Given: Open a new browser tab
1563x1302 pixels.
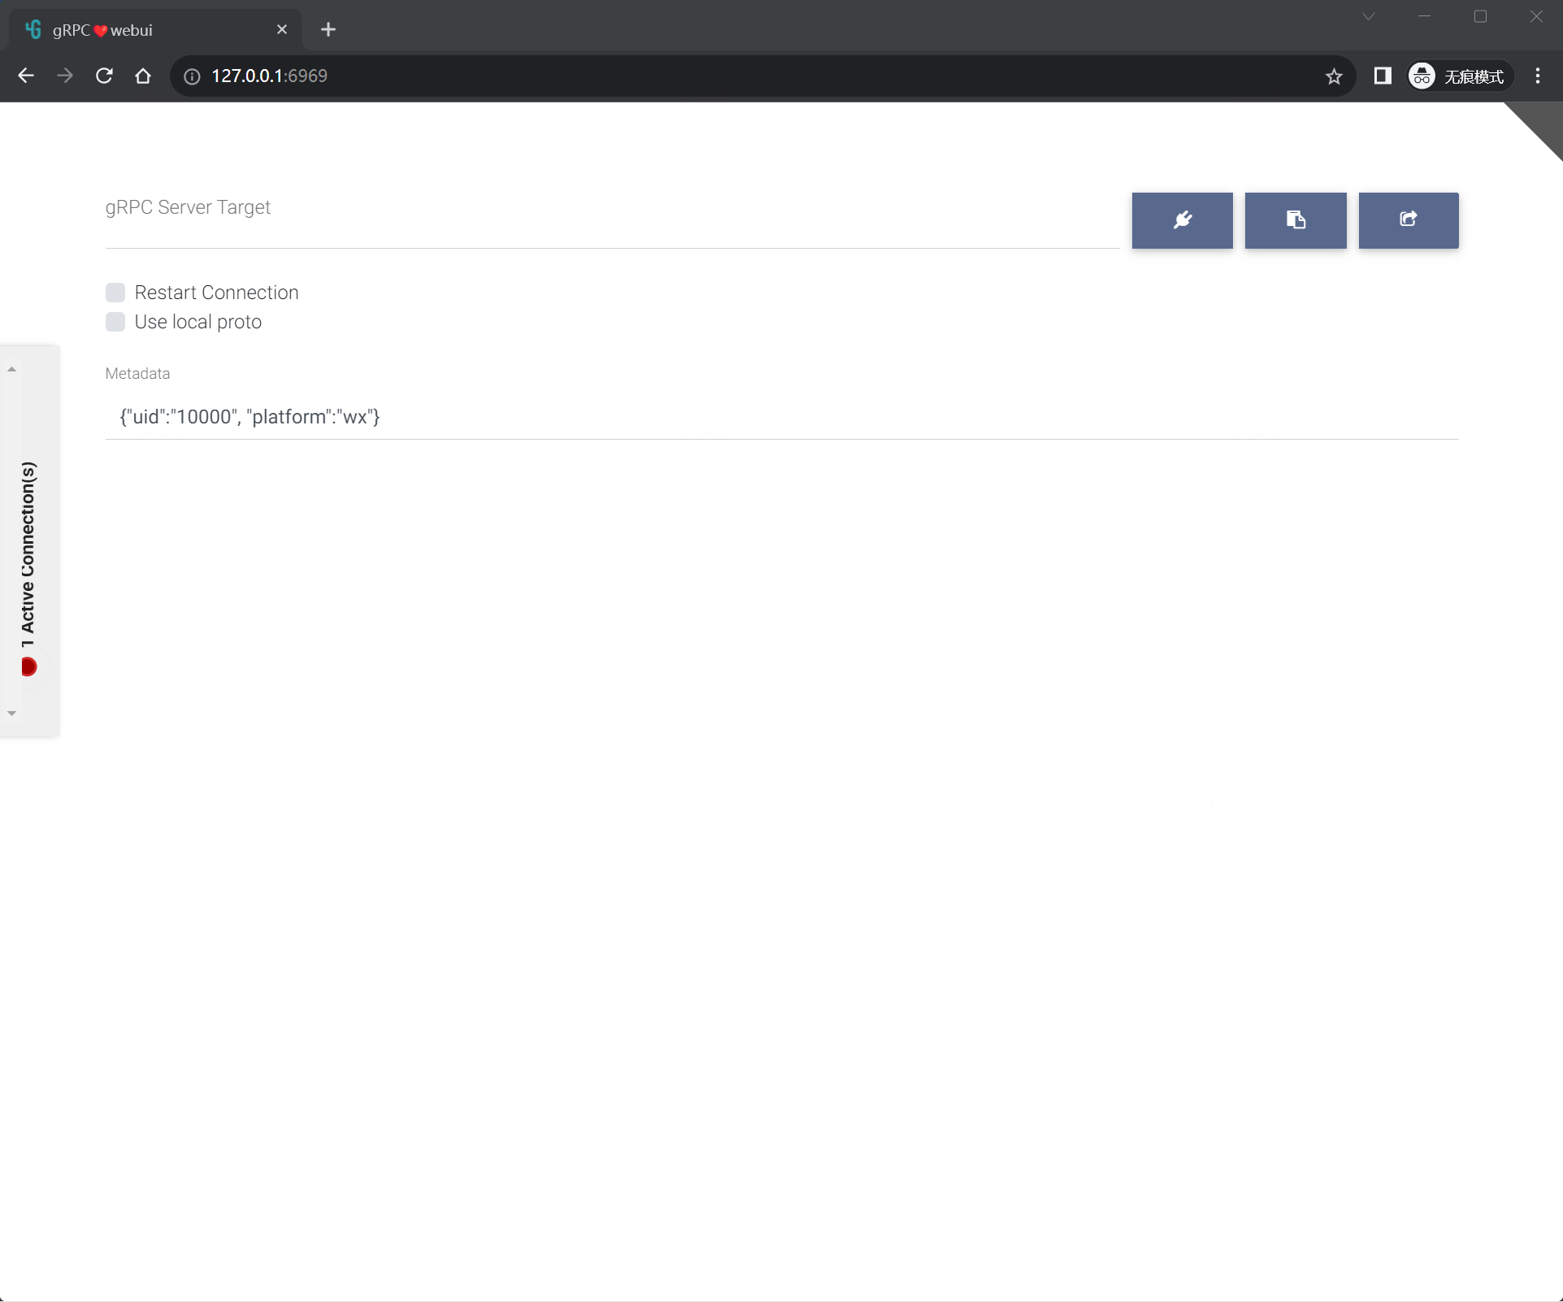Looking at the screenshot, I should click(328, 30).
